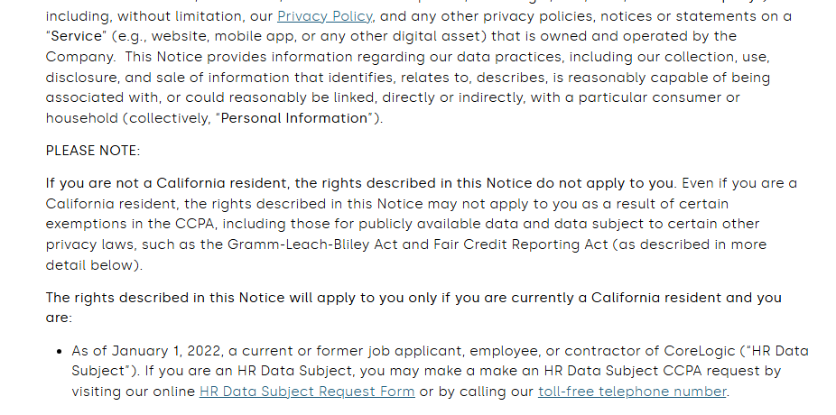
Task: Click the bold term Personal Information
Action: 294,118
